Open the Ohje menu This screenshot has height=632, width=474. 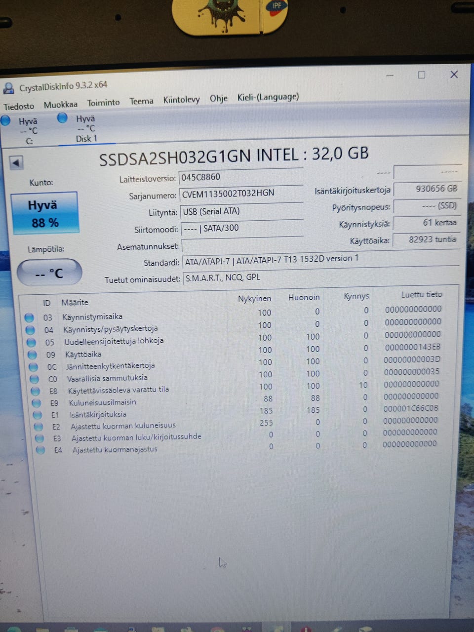218,98
